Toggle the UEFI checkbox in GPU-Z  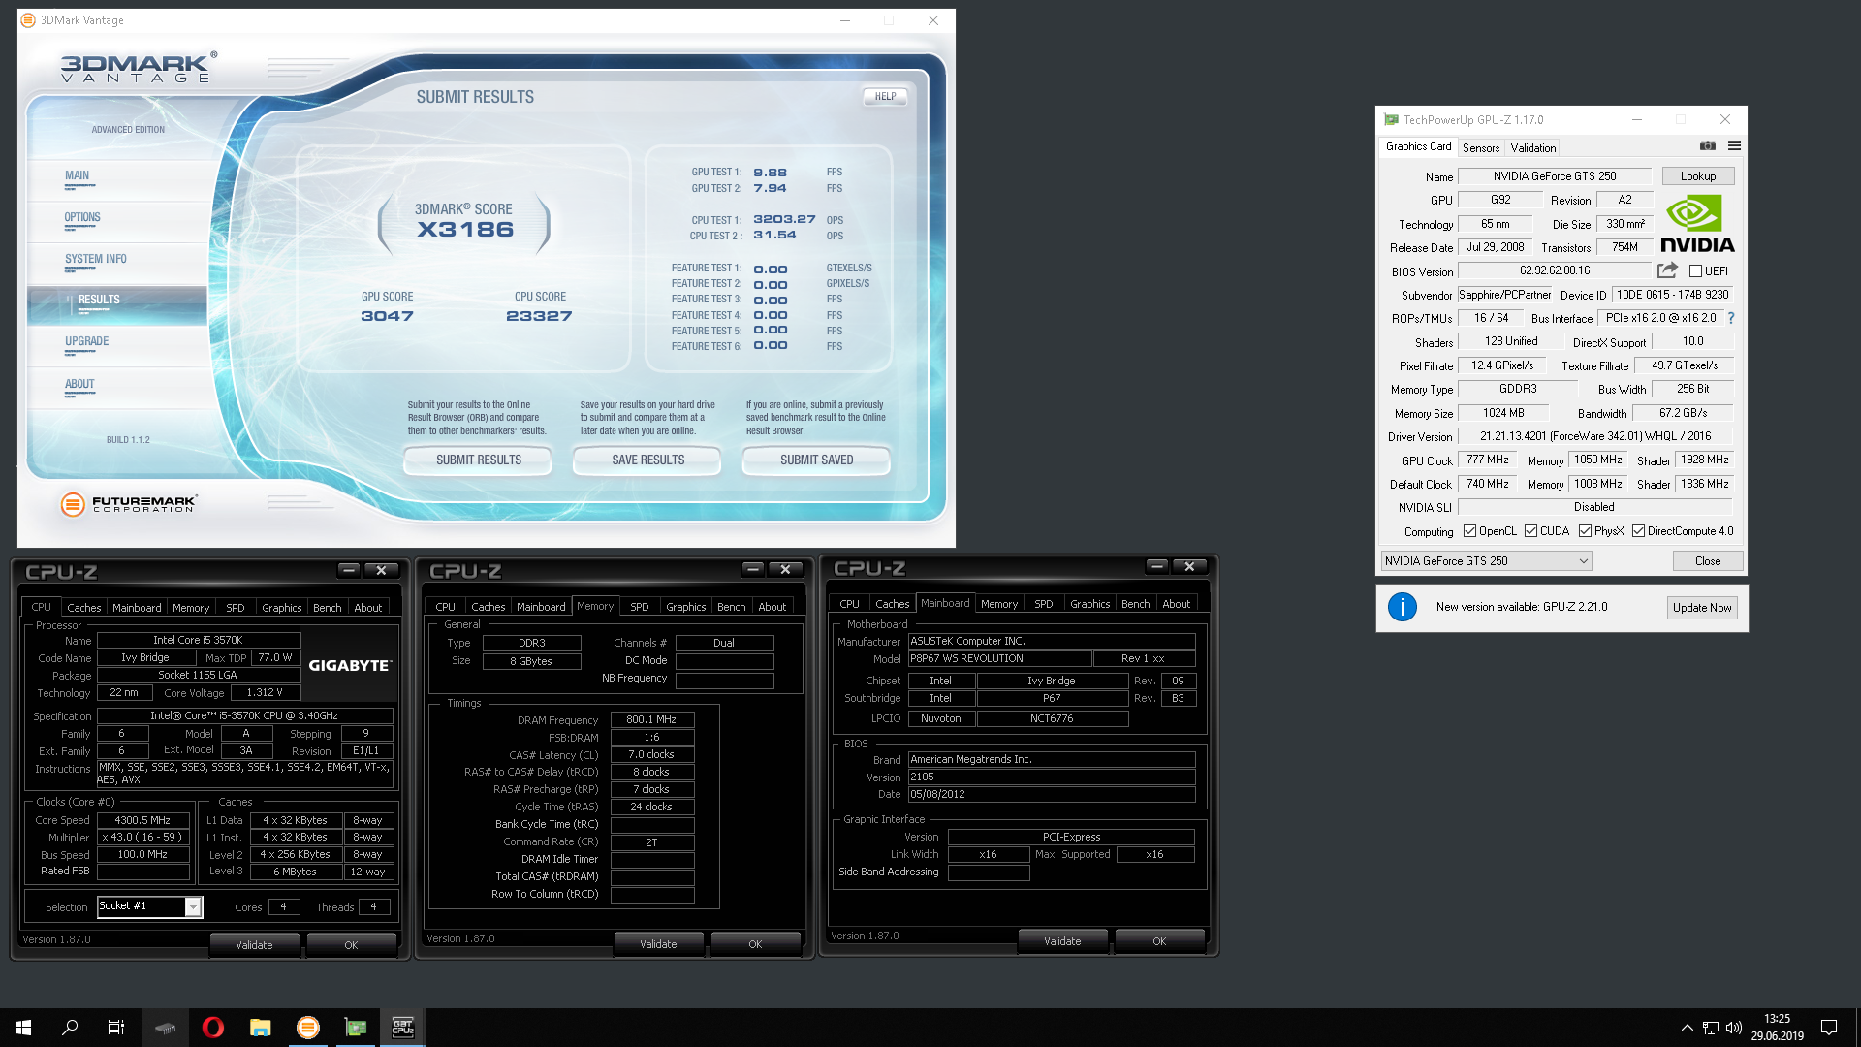(x=1695, y=271)
